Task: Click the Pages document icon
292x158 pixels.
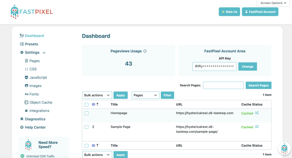Action: coord(27,61)
